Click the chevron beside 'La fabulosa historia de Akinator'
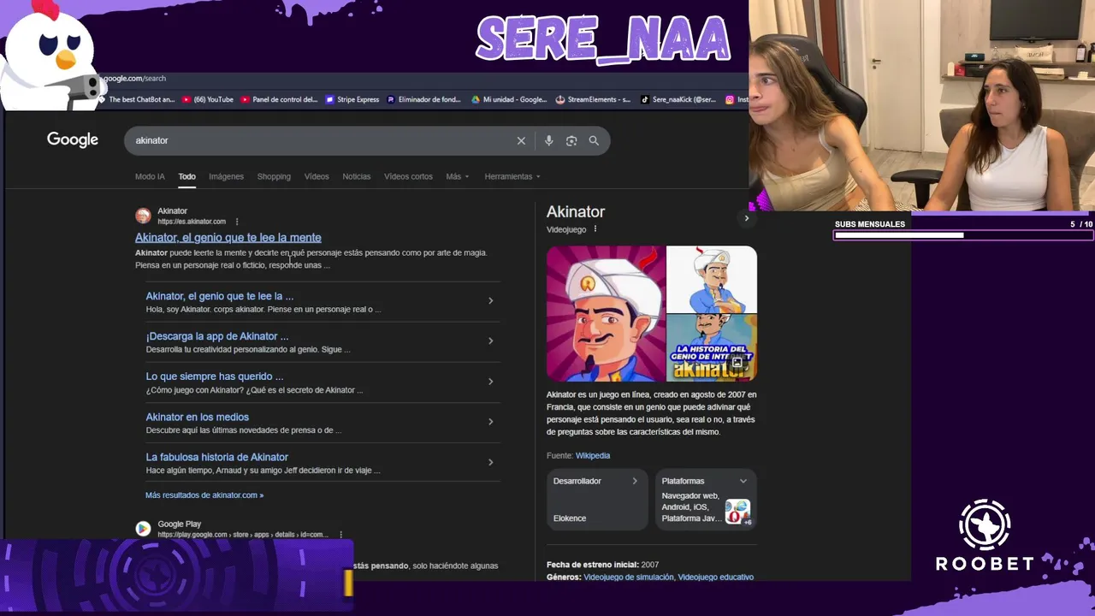This screenshot has height=616, width=1095. click(x=490, y=462)
